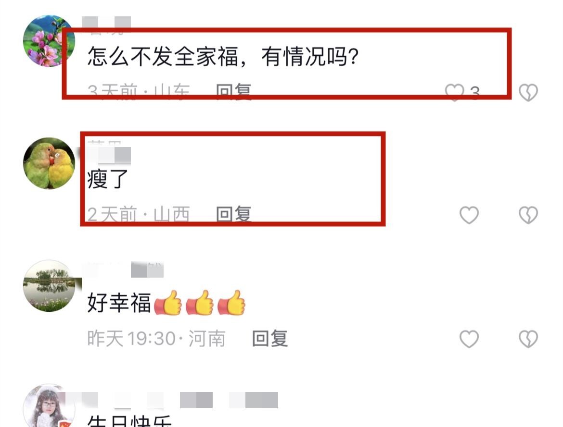Select the 怎么不发全家福 comment text
The width and height of the screenshot is (563, 427).
[223, 56]
